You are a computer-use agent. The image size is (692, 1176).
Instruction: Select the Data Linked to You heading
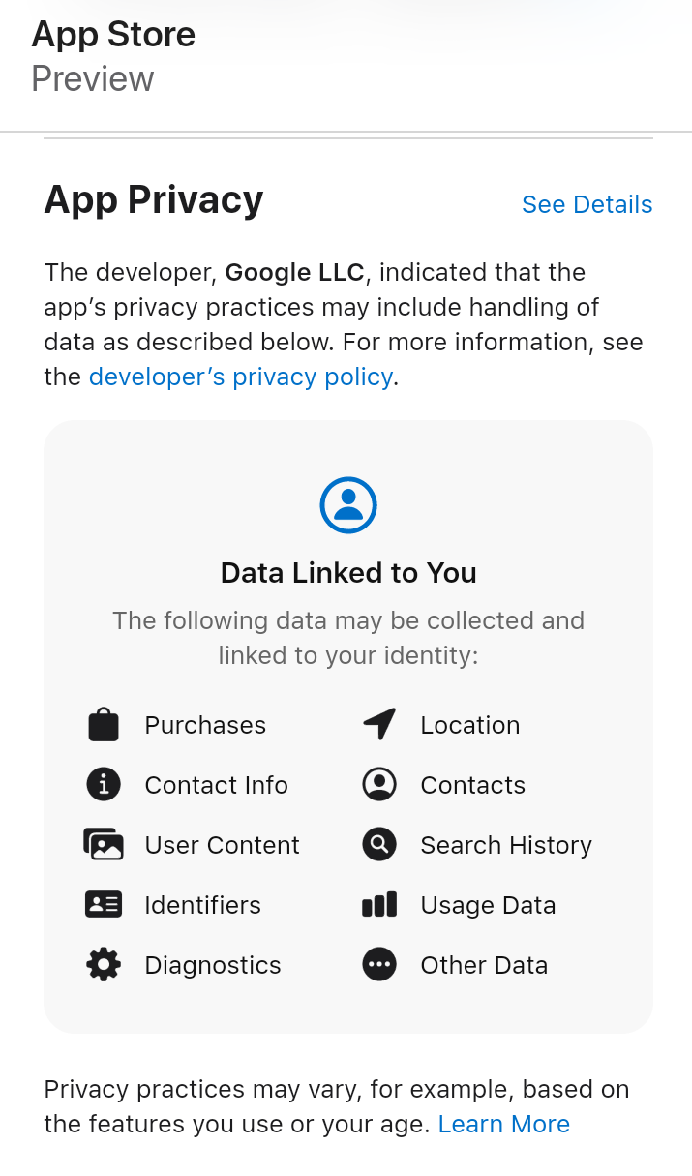tap(348, 573)
